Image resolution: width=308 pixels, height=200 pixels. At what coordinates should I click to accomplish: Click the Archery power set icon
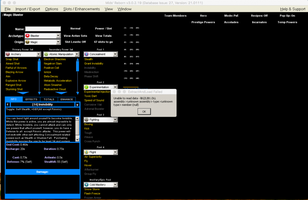point(8,54)
